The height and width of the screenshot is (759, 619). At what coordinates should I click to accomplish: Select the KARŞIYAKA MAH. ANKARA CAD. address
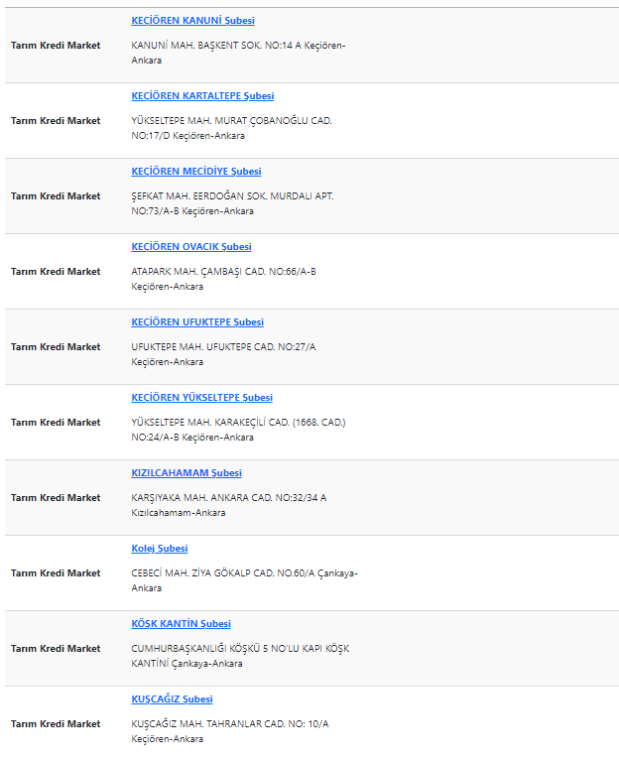[229, 505]
